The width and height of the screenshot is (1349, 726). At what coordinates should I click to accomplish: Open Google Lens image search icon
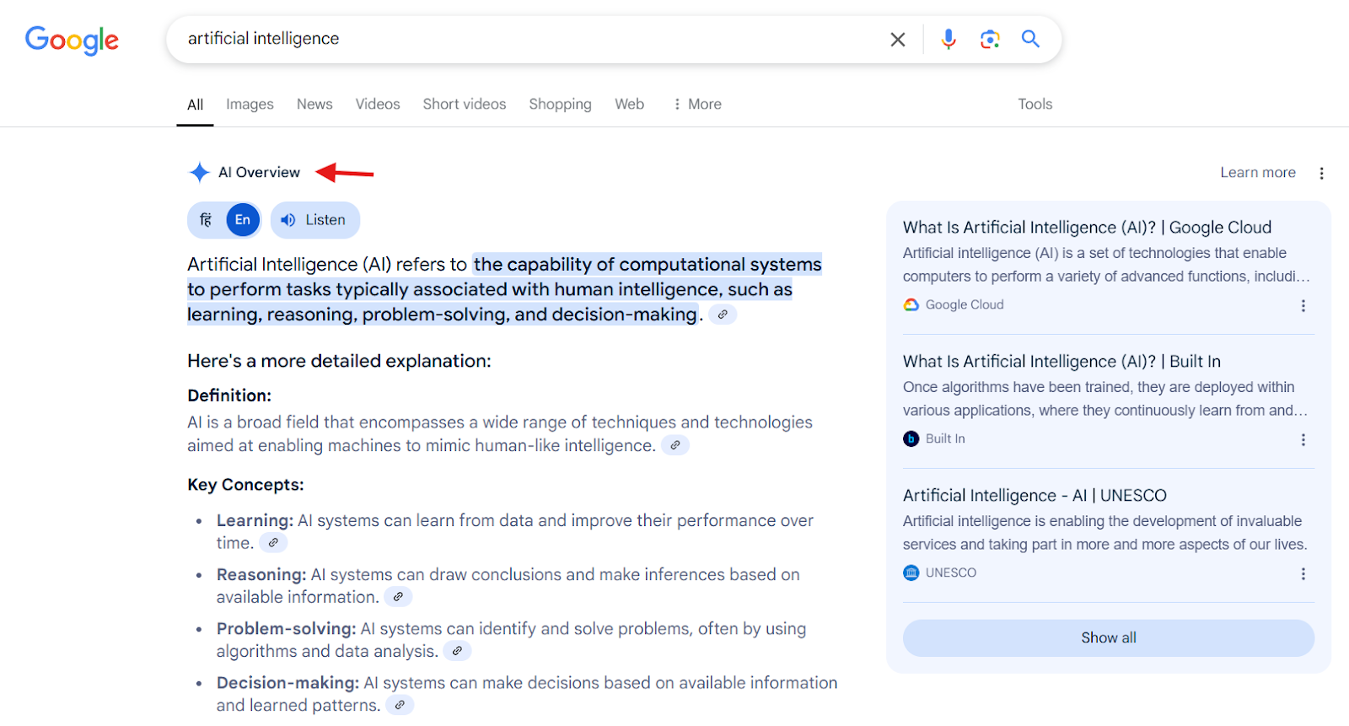pos(990,39)
